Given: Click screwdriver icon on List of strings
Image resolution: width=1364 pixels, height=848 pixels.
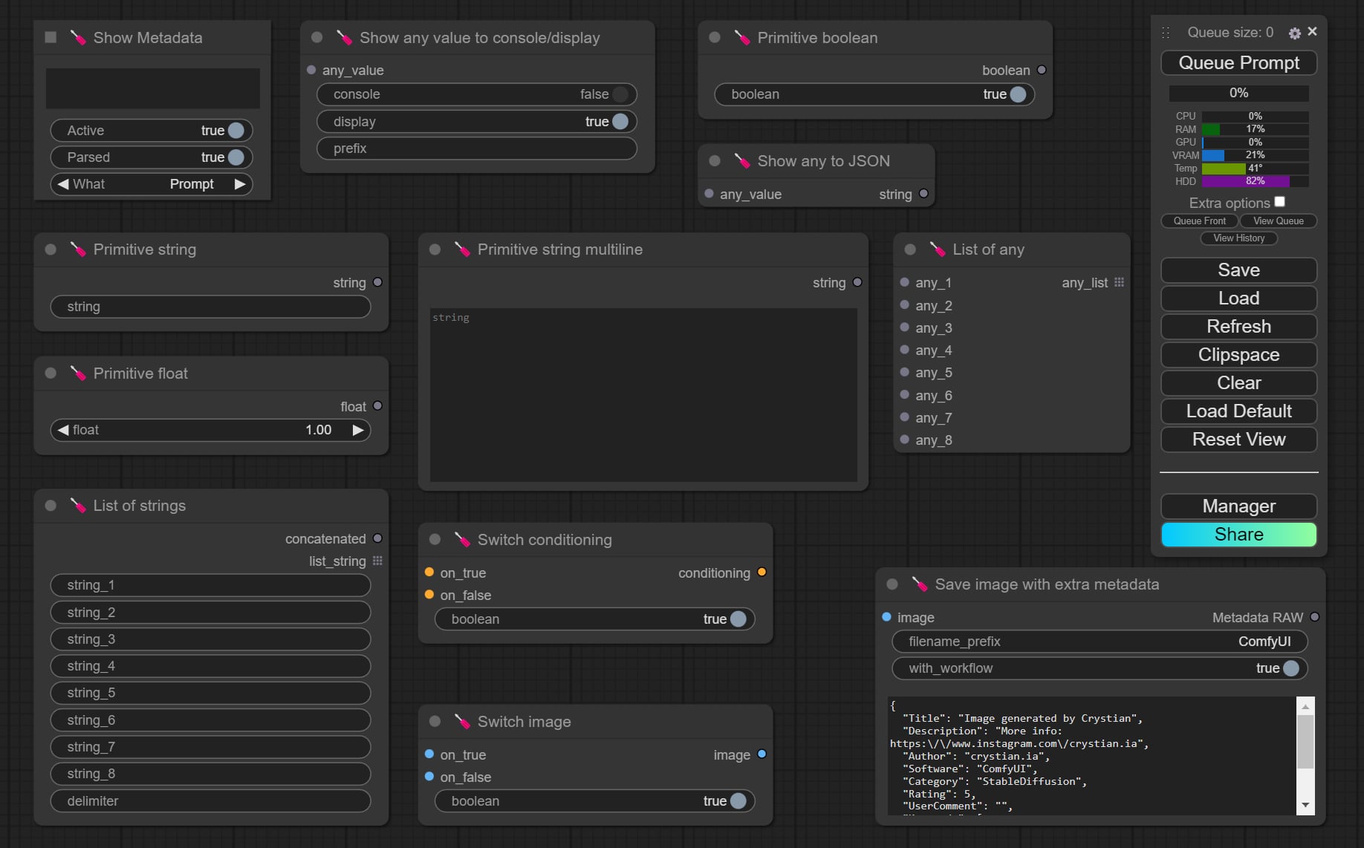Looking at the screenshot, I should coord(78,506).
